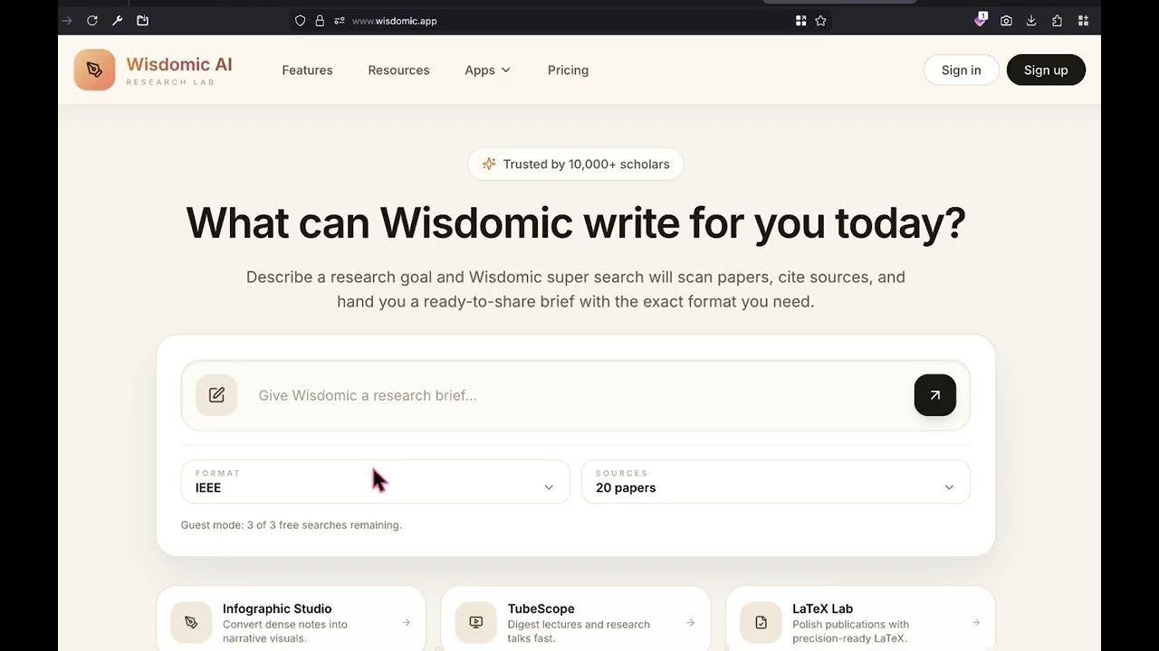Click the folder icon in browser toolbar
This screenshot has width=1159, height=651.
tap(142, 20)
